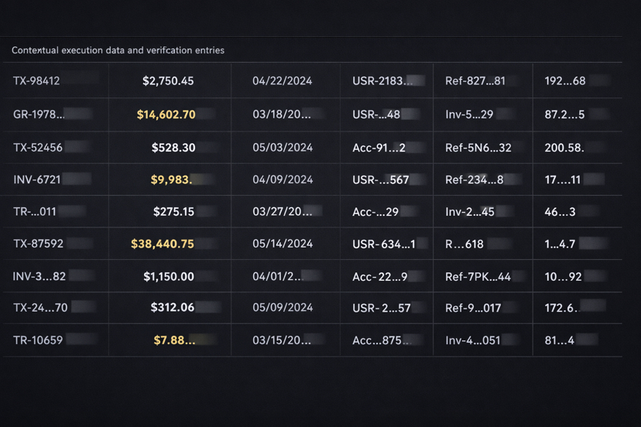This screenshot has width=641, height=427.
Task: Click the 04/22/2024 date cell
Action: click(283, 80)
